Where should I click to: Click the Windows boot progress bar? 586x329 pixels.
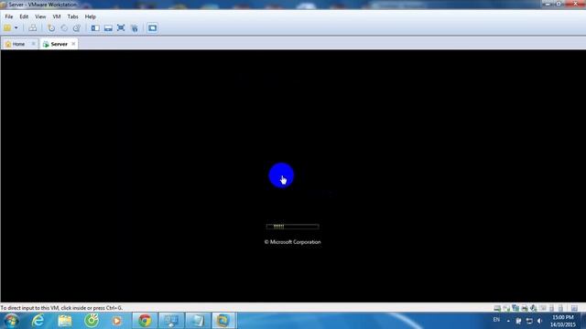(292, 227)
